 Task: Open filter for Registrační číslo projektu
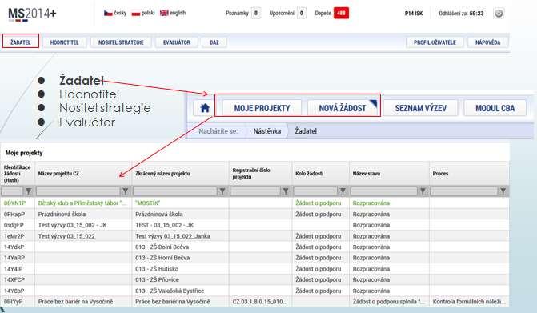[285, 191]
